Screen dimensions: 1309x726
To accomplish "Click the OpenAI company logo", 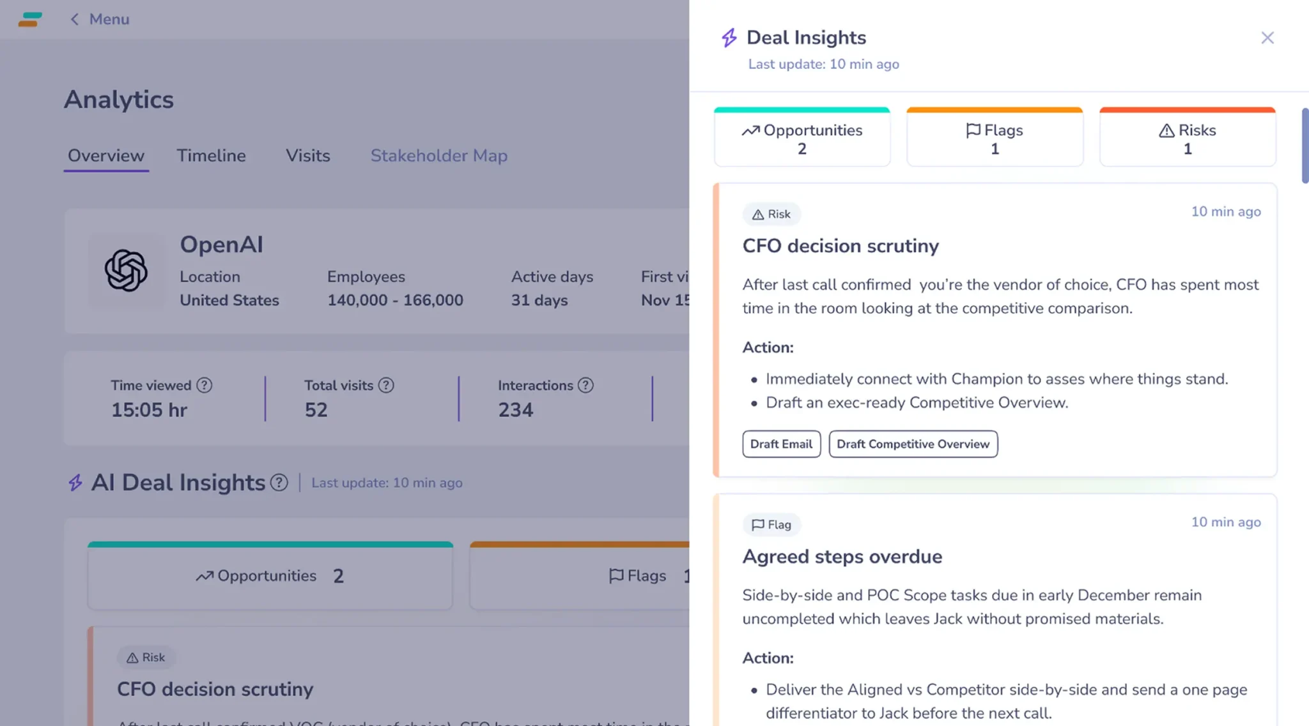I will (126, 271).
